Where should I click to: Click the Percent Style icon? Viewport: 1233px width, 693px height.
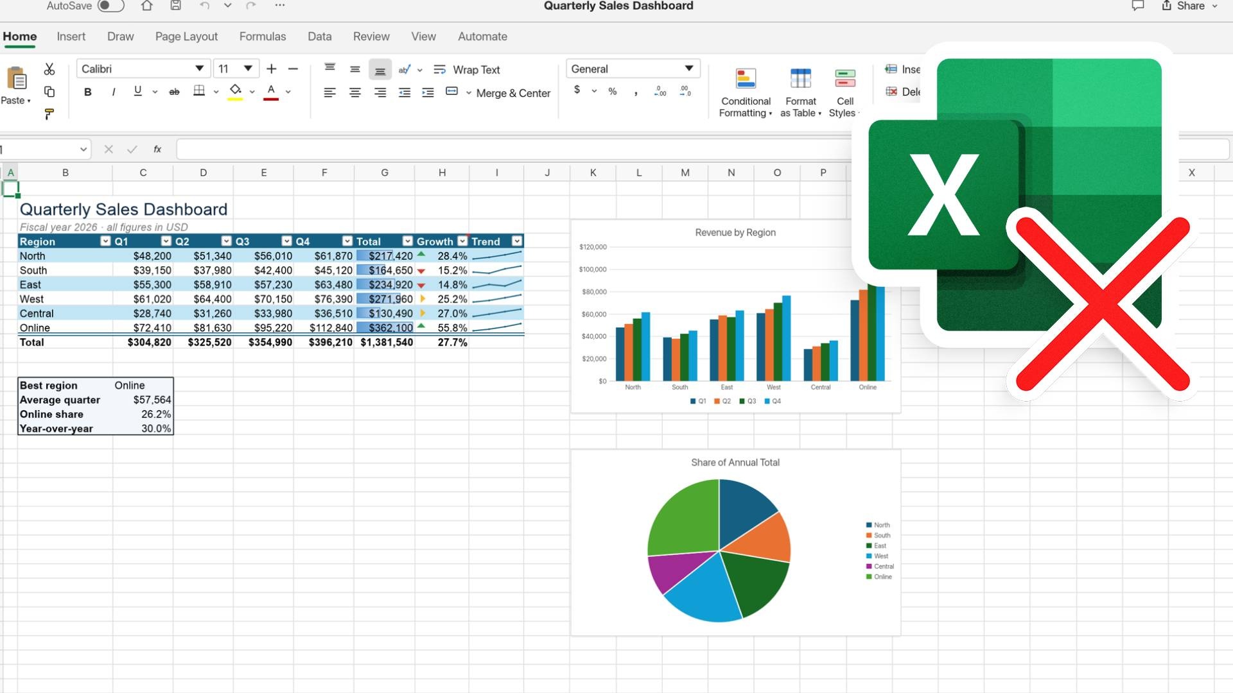pos(613,91)
